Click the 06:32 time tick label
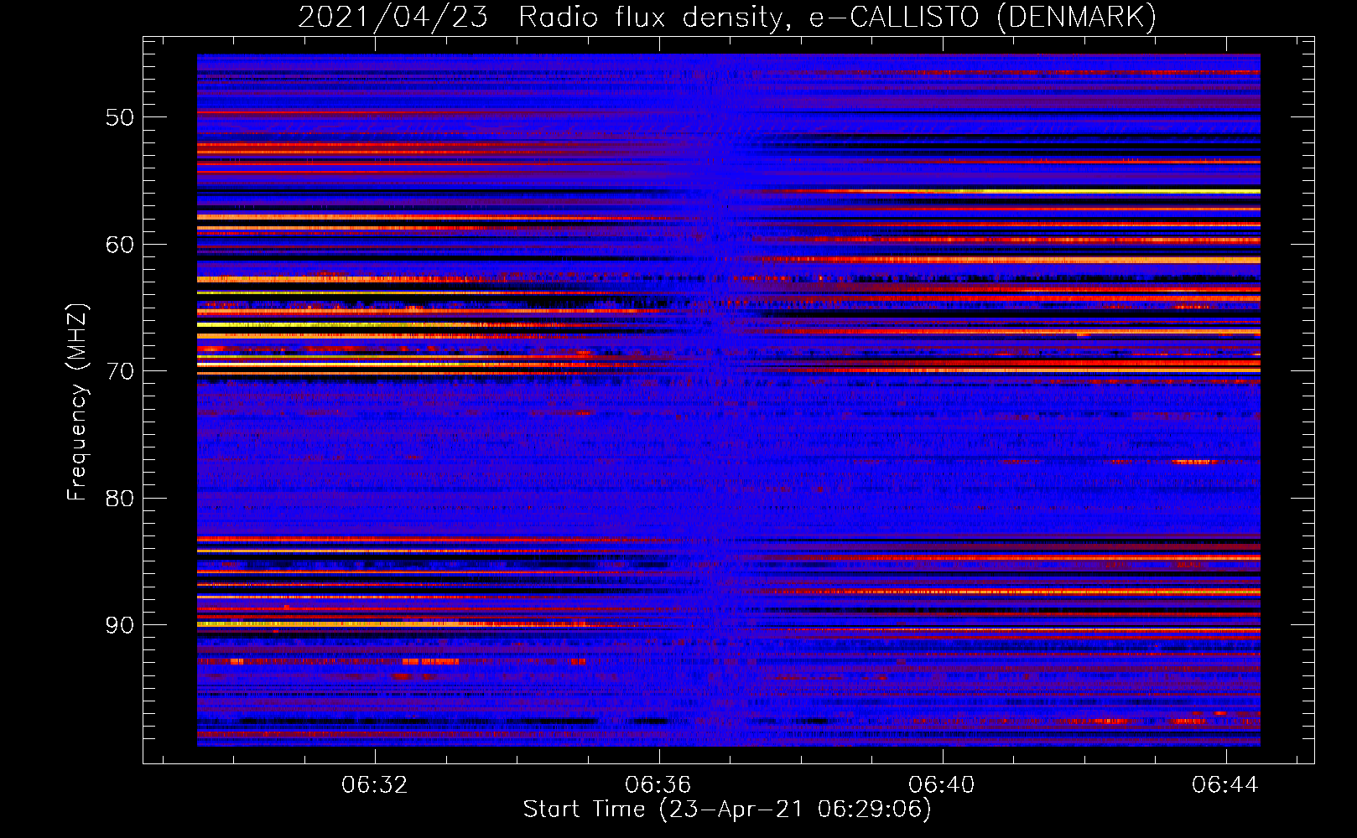 374,784
